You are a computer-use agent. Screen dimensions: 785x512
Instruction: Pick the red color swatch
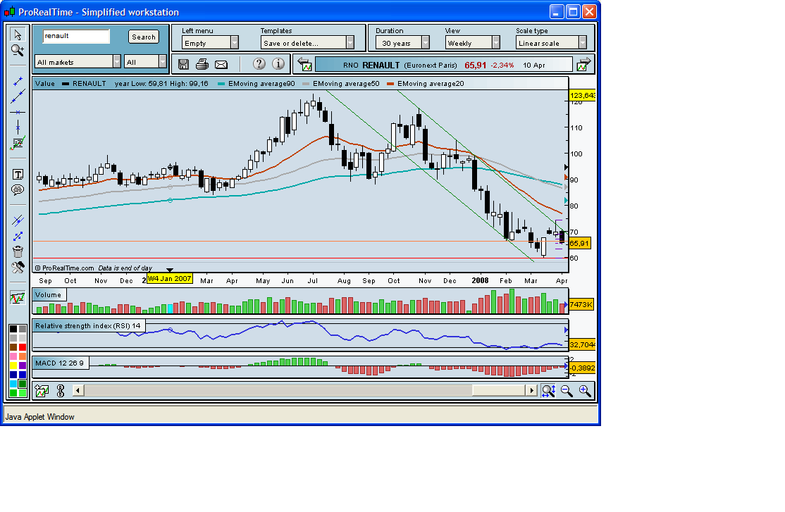[23, 346]
